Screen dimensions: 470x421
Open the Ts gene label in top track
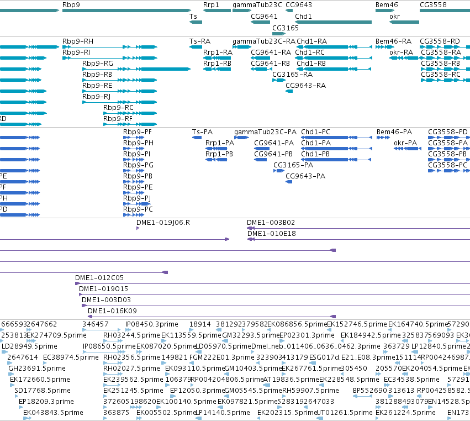[193, 17]
